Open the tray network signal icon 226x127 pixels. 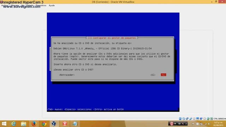[x=206, y=124]
